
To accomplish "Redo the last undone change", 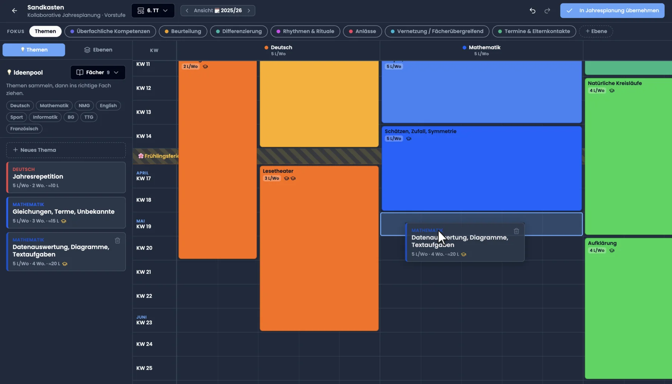I will [x=547, y=11].
